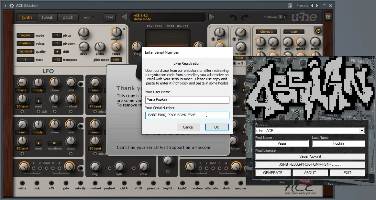Load previous preset with left triangle
The image size is (376, 200).
124,17
